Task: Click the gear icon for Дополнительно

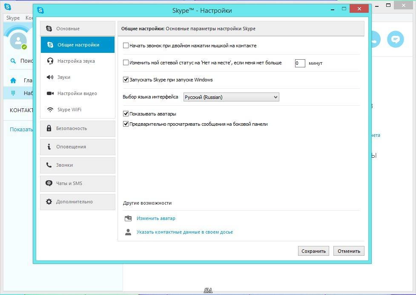Action: (49, 202)
